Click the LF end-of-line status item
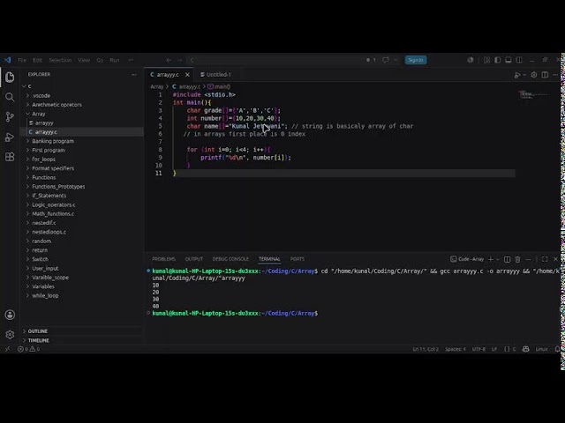The image size is (565, 423). (x=494, y=349)
